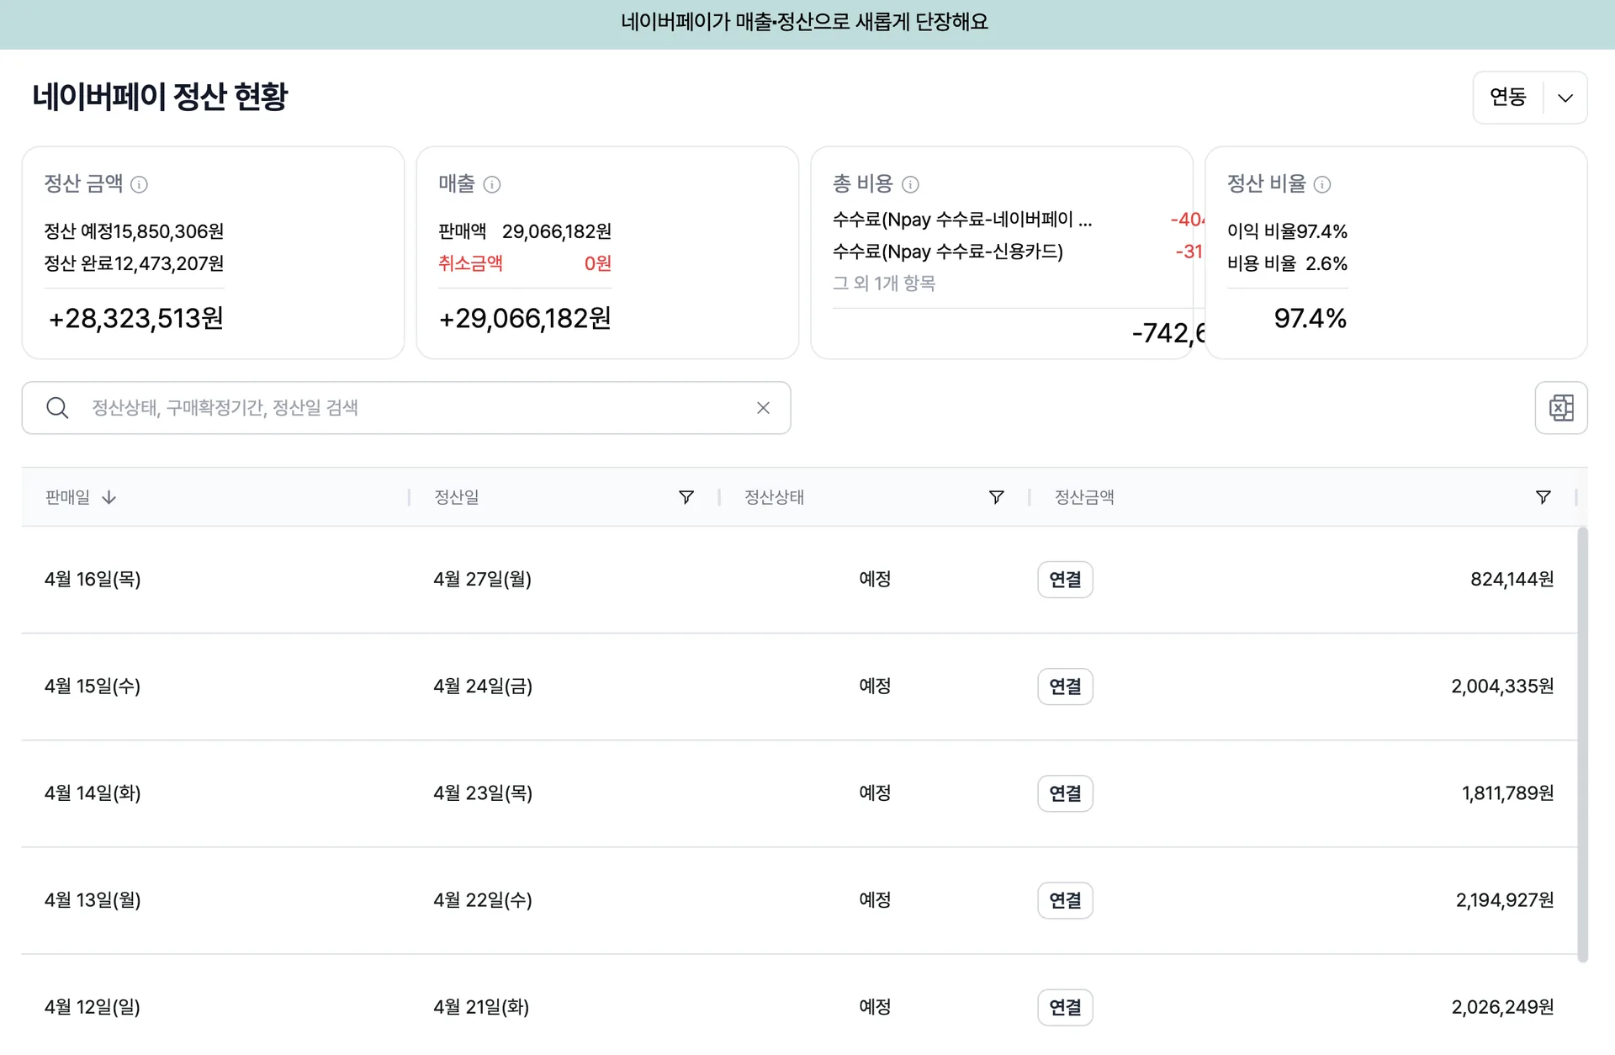Click 연결 button for 4월 13일(월) row
1615x1055 pixels.
1065,900
